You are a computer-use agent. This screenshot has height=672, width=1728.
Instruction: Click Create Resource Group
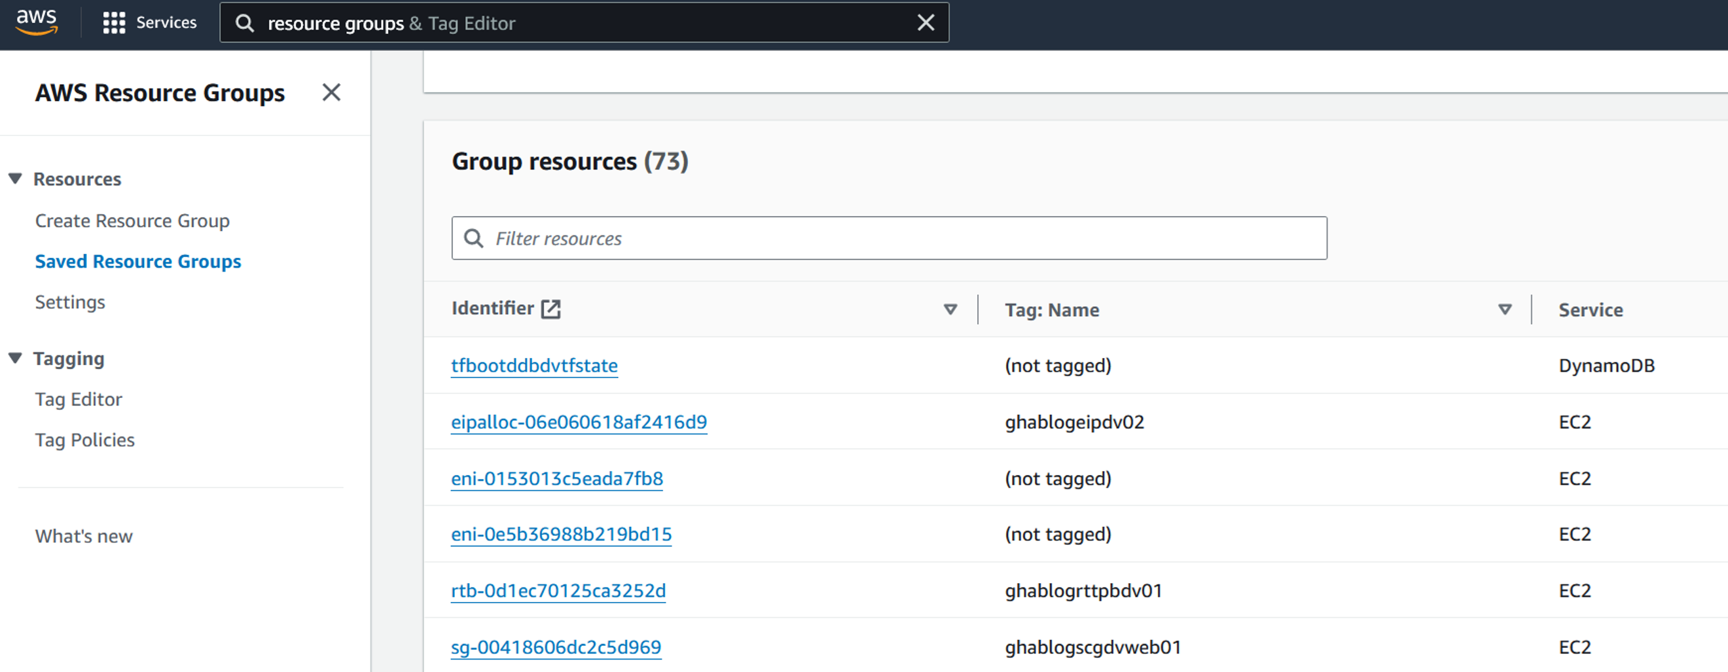click(132, 220)
